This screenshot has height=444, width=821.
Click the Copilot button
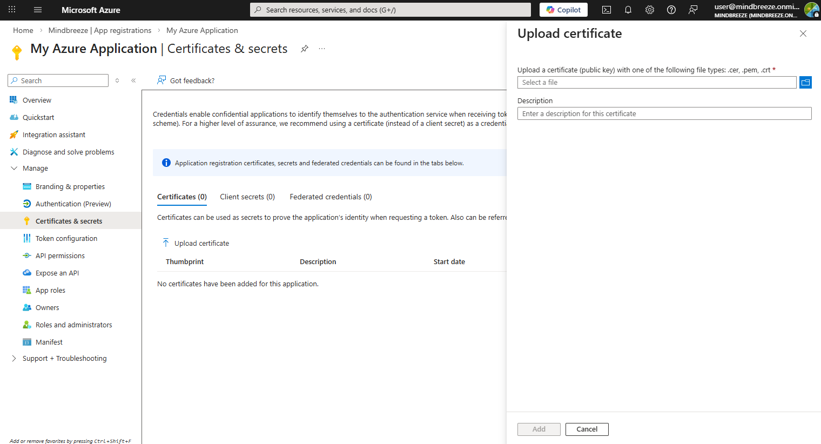[563, 10]
